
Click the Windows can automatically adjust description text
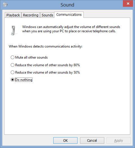coord(71,29)
